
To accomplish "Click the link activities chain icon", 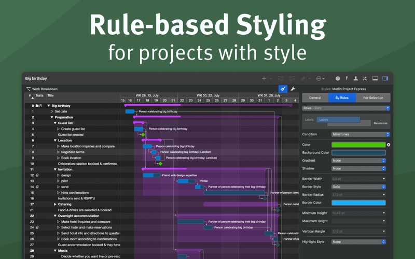I will (303, 79).
